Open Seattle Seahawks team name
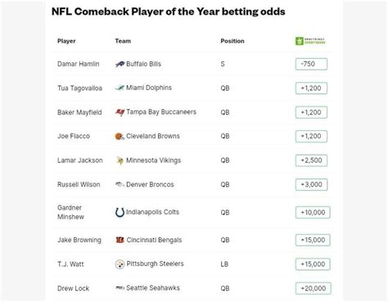The width and height of the screenshot is (388, 302). point(153,288)
